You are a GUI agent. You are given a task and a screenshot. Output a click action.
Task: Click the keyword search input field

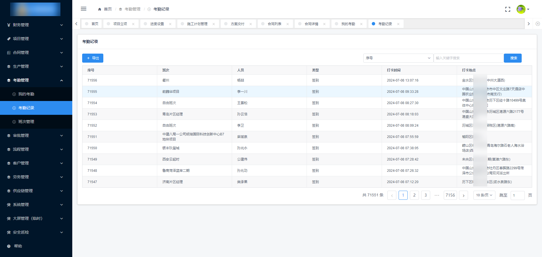[469, 58]
